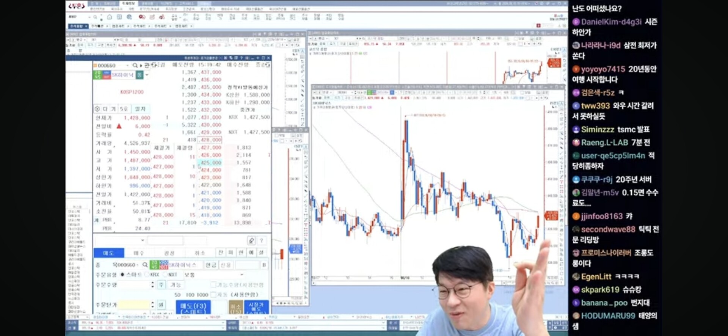Select the first dark-blue workspace tab in the tab strip
The image size is (728, 336).
coord(78,26)
